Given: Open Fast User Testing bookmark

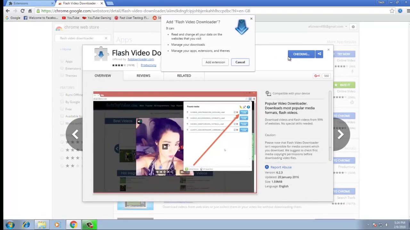Looking at the screenshot, I should tap(131, 18).
